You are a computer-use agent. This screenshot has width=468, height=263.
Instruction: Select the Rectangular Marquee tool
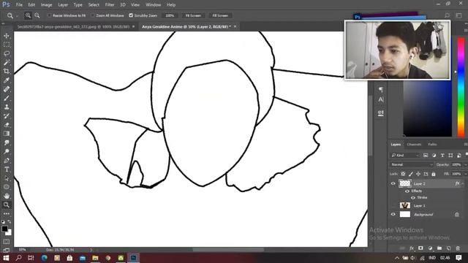[x=7, y=45]
